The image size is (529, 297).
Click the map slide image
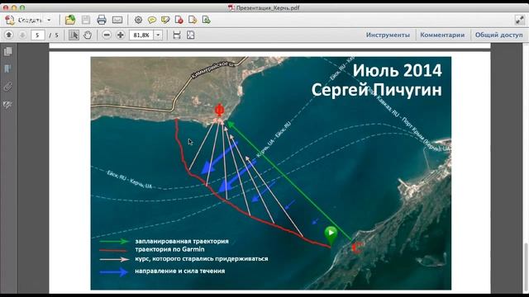tap(271, 173)
